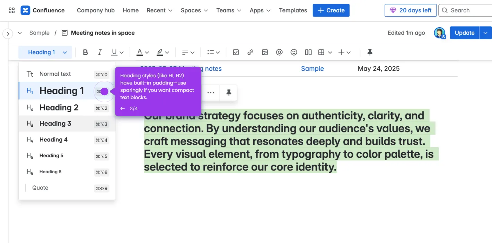This screenshot has width=492, height=243.
Task: Insert a link
Action: pyautogui.click(x=250, y=52)
